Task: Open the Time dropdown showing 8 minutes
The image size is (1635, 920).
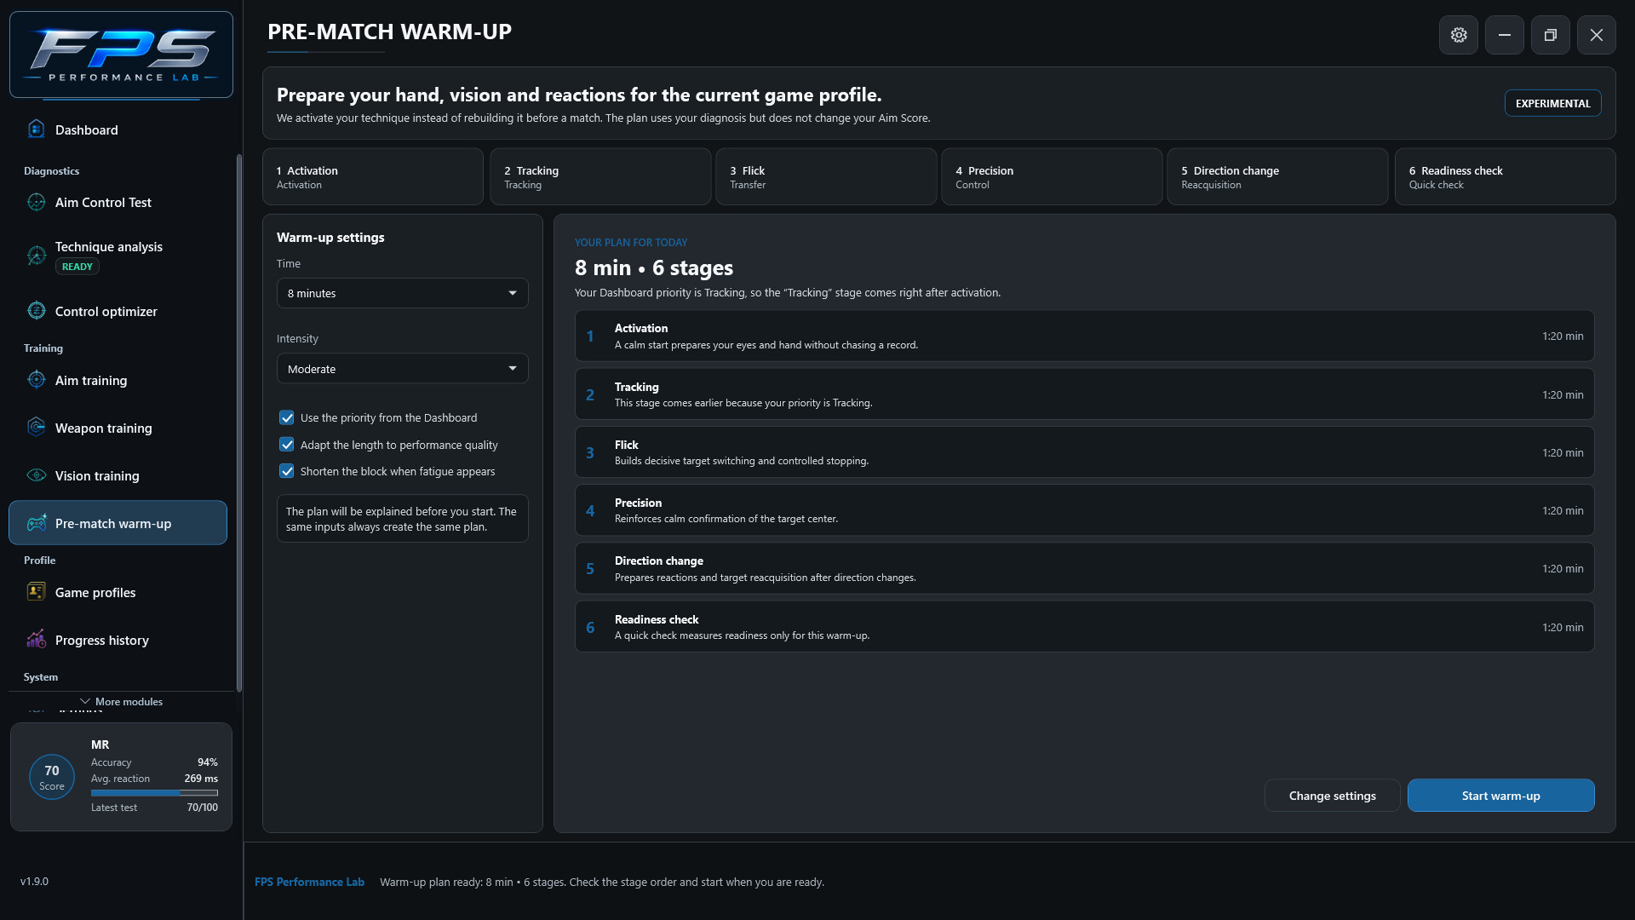Action: (x=402, y=293)
